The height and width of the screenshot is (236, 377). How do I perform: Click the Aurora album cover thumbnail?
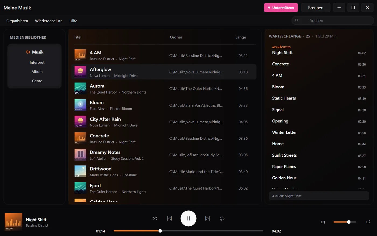pyautogui.click(x=80, y=88)
